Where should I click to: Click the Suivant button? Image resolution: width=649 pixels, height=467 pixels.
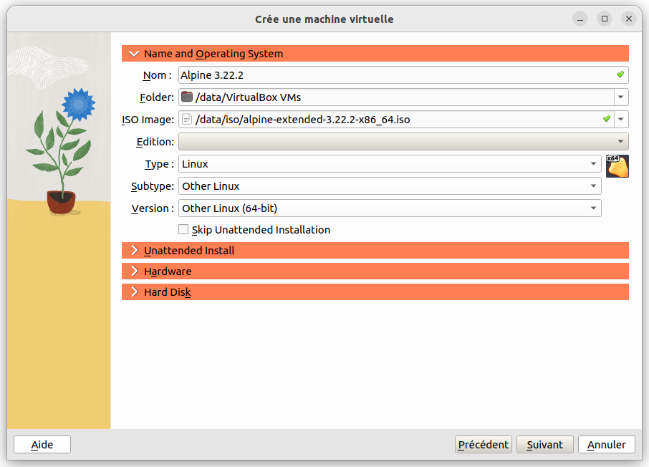(x=544, y=445)
